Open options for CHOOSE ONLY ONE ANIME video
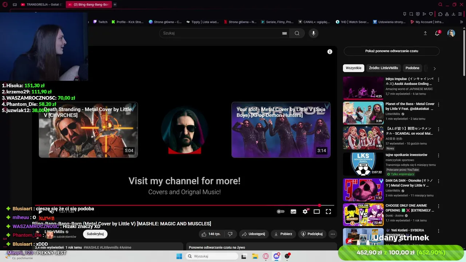This screenshot has width=466, height=262. [438, 206]
